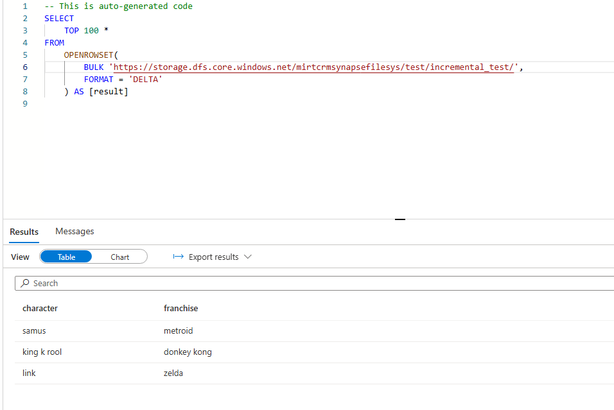Click the ') AS [result]' line
The image size is (614, 410).
[x=96, y=92]
